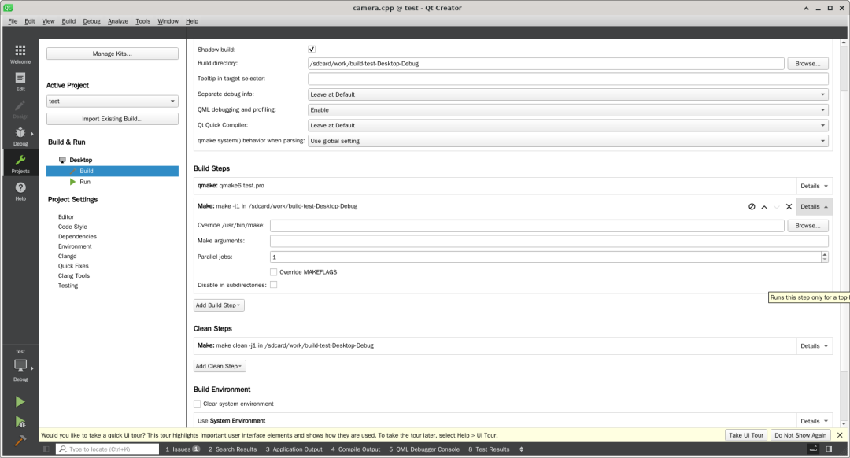Open QML debugging and profiling dropdown
The width and height of the screenshot is (850, 458).
(568, 110)
